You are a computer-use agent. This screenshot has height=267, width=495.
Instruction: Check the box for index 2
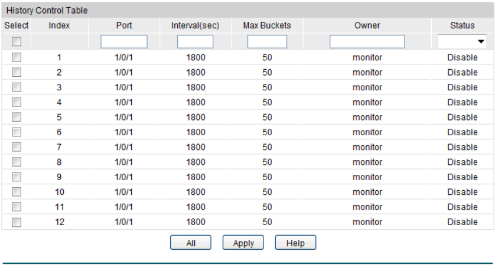point(17,72)
